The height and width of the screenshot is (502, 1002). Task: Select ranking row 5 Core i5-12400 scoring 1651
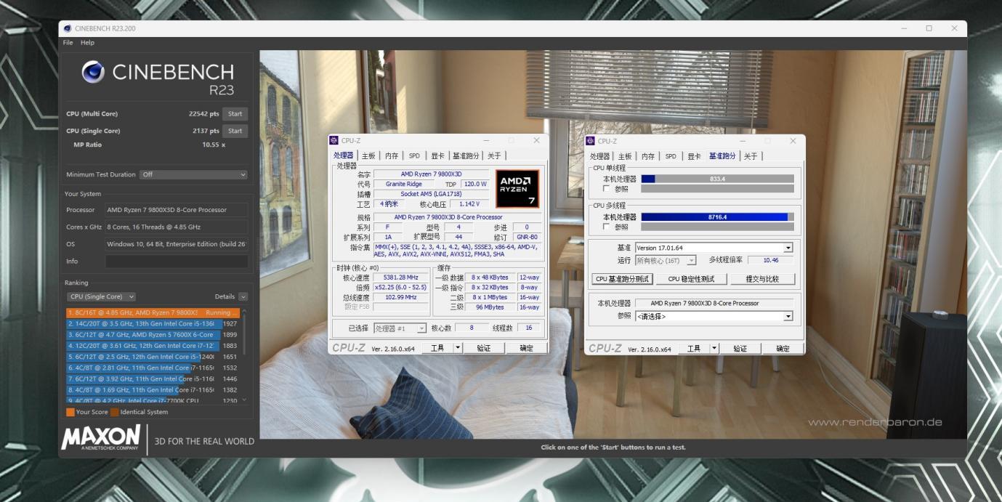point(153,357)
